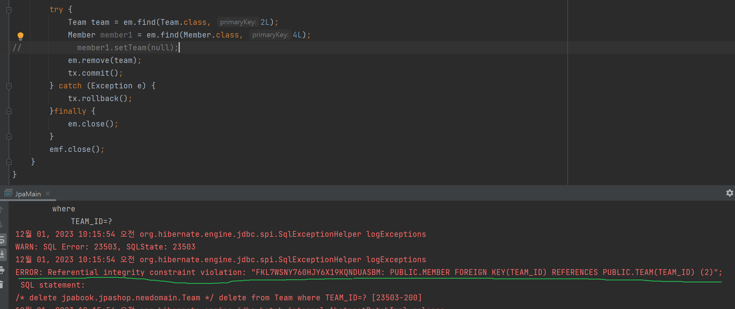Click the up stack trace arrow
Screen dimensions: 735x309
pyautogui.click(x=2, y=209)
